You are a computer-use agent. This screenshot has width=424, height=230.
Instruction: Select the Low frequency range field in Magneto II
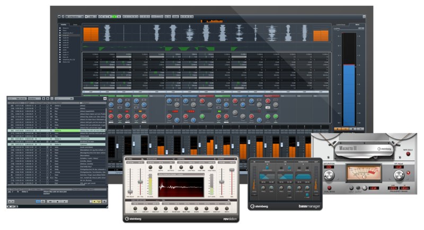click(393, 188)
